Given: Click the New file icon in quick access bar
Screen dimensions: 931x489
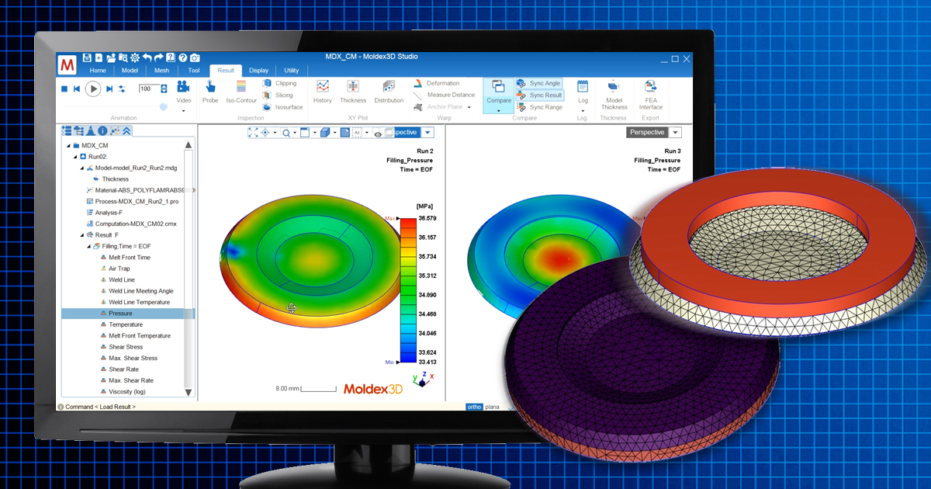Looking at the screenshot, I should tap(99, 58).
